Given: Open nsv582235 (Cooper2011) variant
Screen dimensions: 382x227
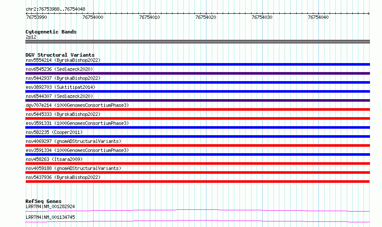Looking at the screenshot, I should click(54, 132).
